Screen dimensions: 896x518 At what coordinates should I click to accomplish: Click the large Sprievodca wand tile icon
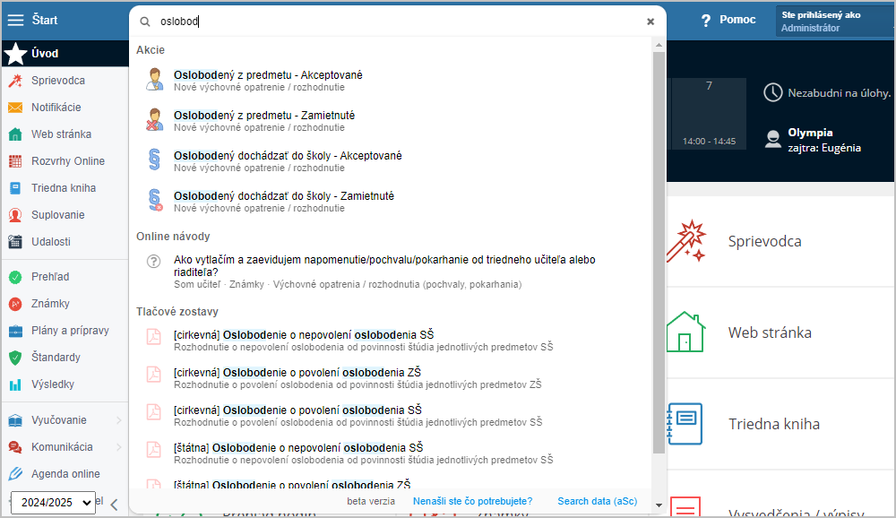(x=685, y=241)
